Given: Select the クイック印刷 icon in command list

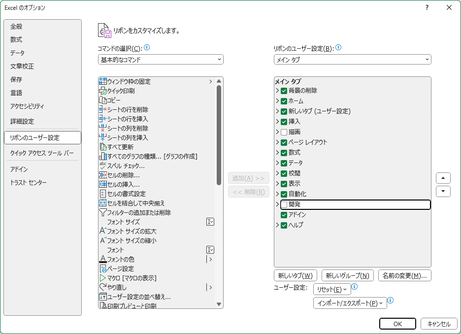Looking at the screenshot, I should click(x=102, y=91).
